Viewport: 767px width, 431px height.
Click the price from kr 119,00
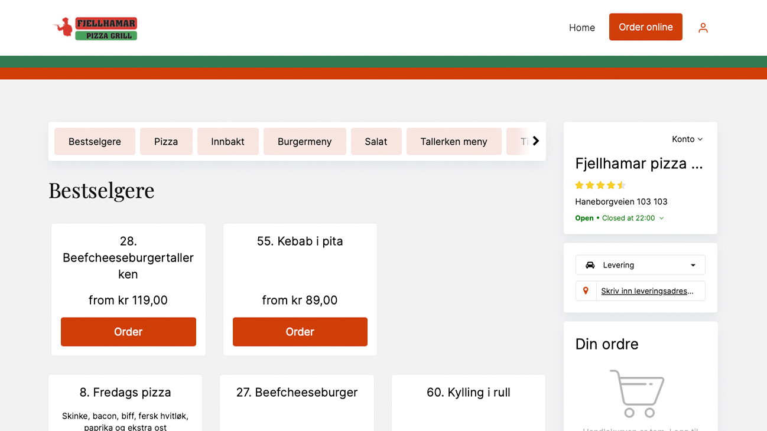tap(128, 300)
